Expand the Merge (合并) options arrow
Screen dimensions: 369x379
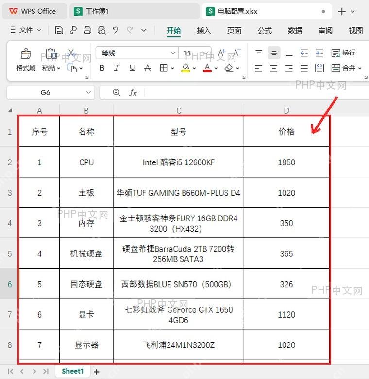pyautogui.click(x=360, y=69)
